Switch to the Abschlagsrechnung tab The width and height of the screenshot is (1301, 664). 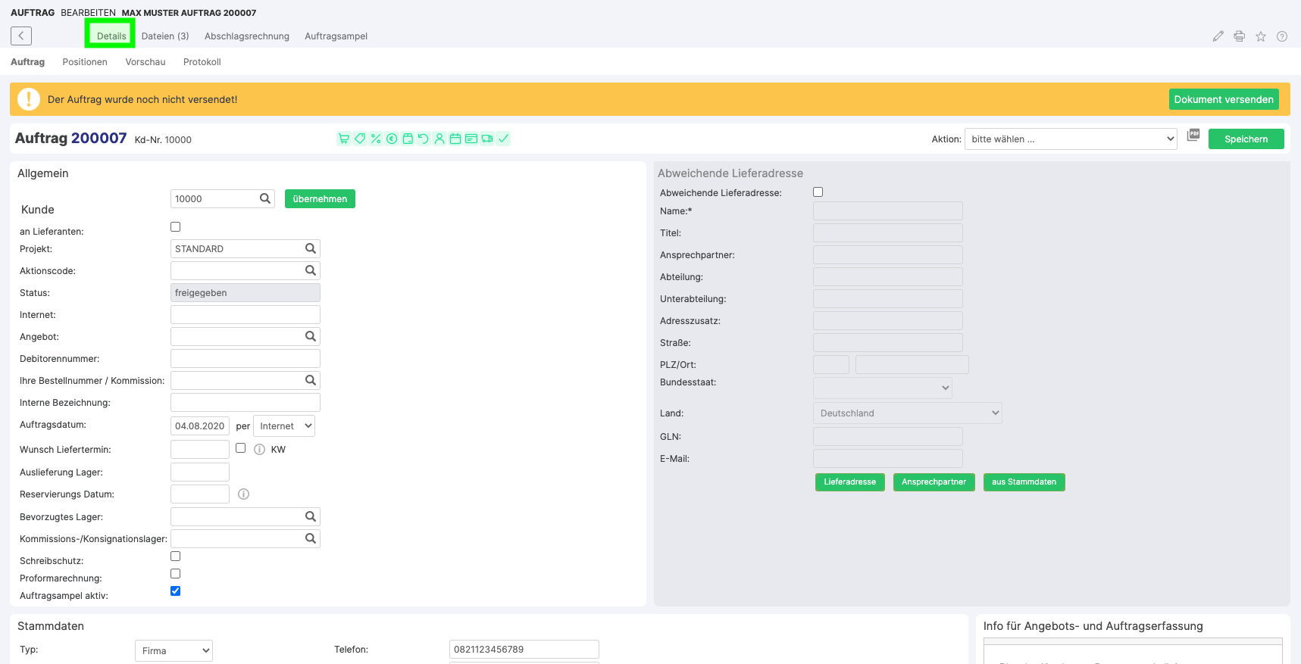247,36
